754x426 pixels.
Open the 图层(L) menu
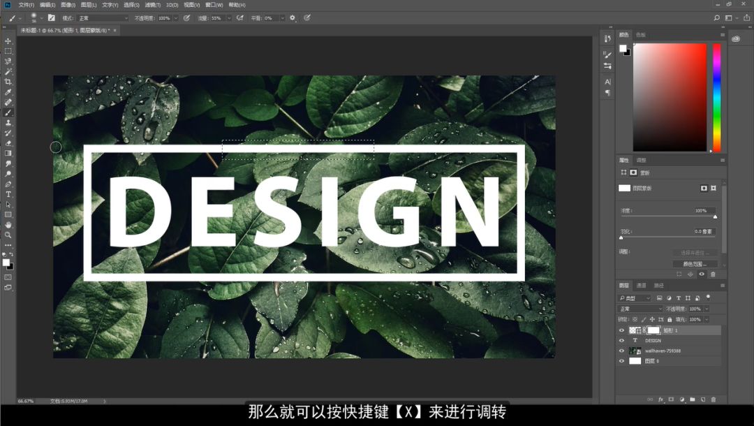[89, 5]
